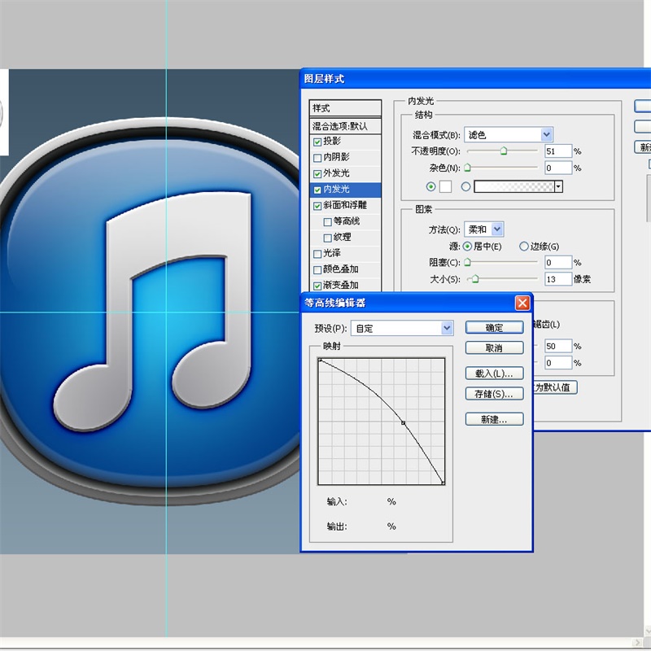This screenshot has height=651, width=651.
Task: Select the gradient radio button in 结构
Action: click(466, 186)
